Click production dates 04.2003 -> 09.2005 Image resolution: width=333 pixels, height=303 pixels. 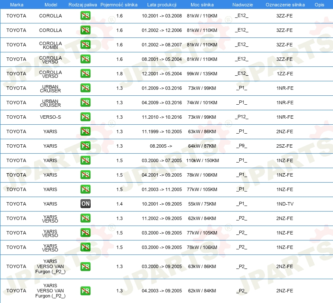[162, 291]
